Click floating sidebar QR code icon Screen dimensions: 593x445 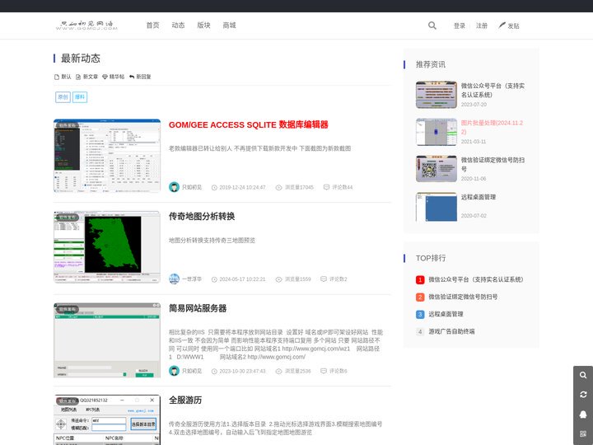click(583, 434)
